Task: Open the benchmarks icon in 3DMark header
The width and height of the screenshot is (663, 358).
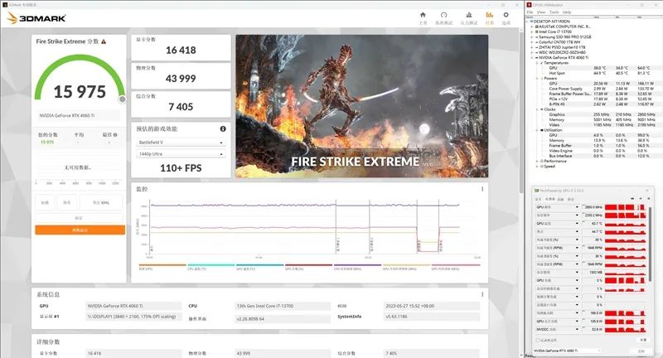Action: [x=443, y=15]
